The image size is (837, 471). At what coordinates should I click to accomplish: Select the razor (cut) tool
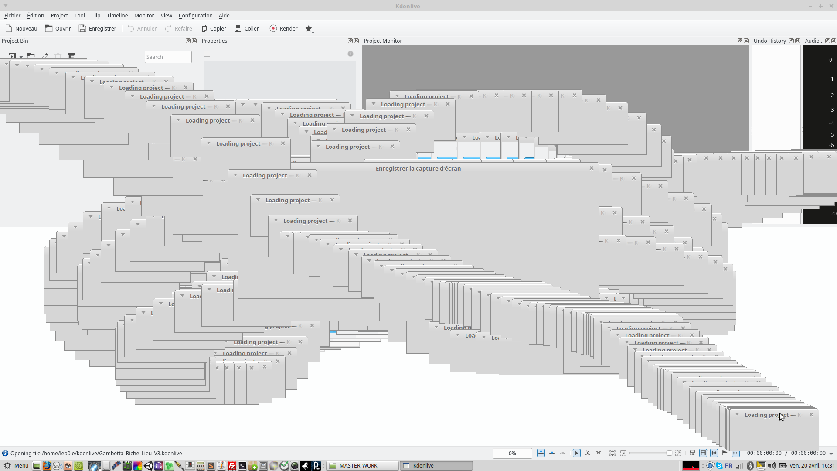(587, 453)
